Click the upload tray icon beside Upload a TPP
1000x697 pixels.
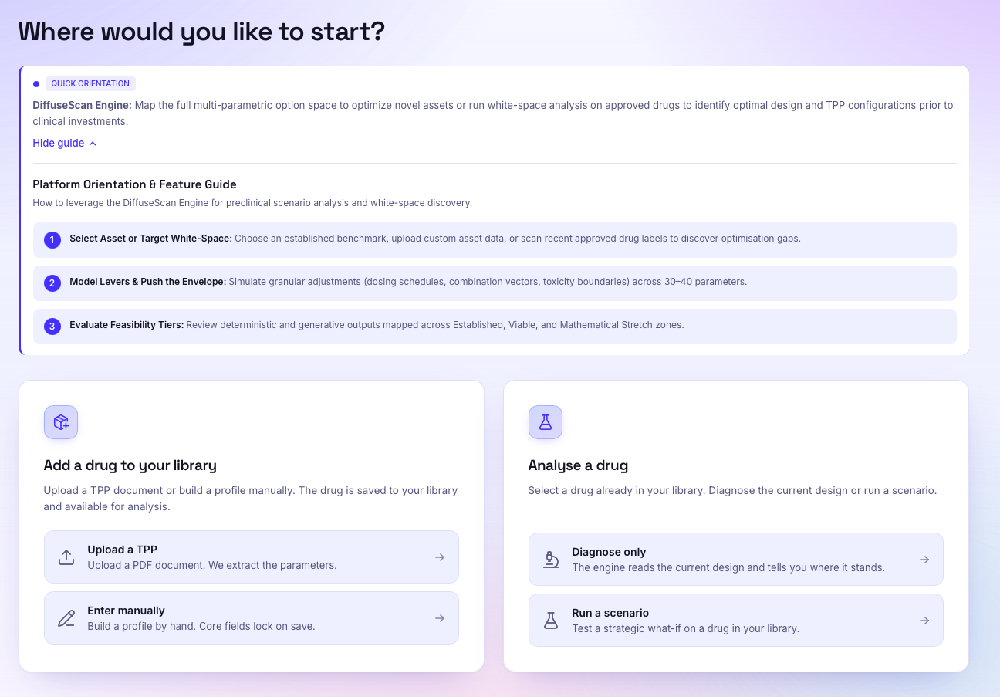click(66, 557)
